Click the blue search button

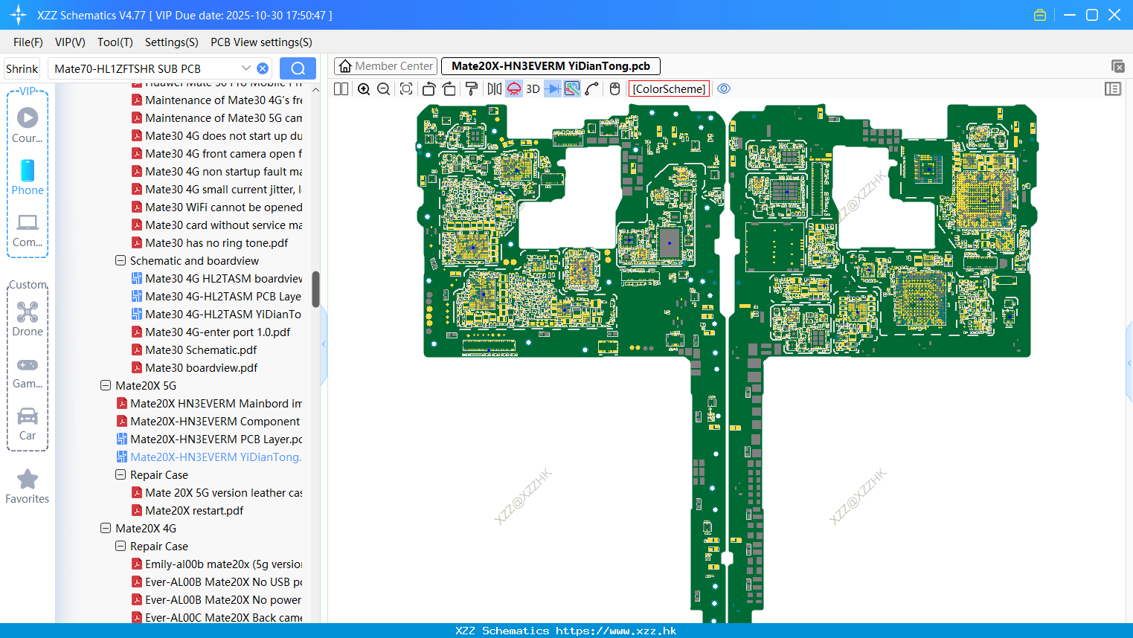tap(298, 68)
